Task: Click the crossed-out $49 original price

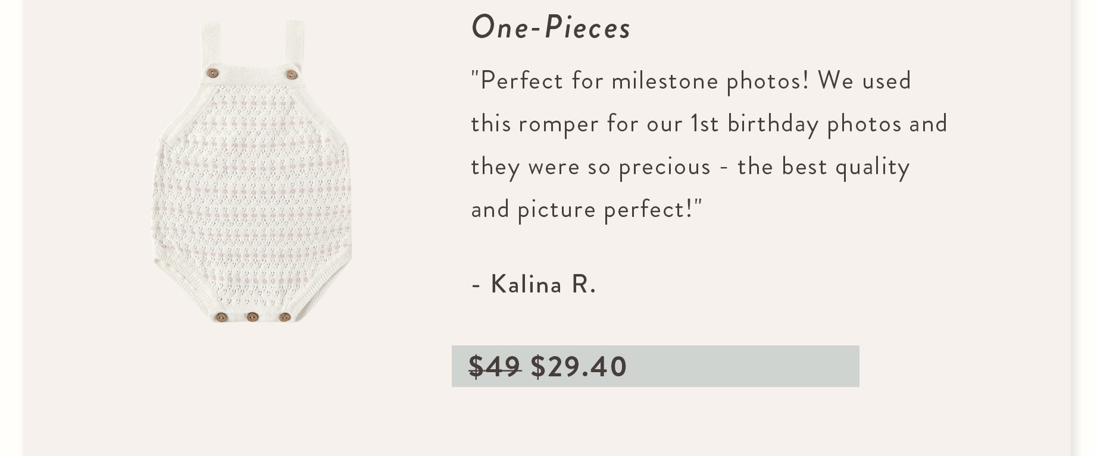Action: tap(495, 366)
